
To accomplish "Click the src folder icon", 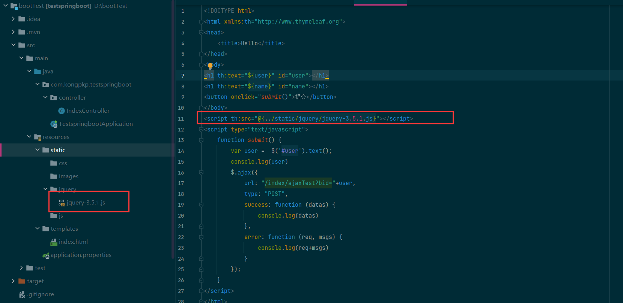I will click(22, 45).
